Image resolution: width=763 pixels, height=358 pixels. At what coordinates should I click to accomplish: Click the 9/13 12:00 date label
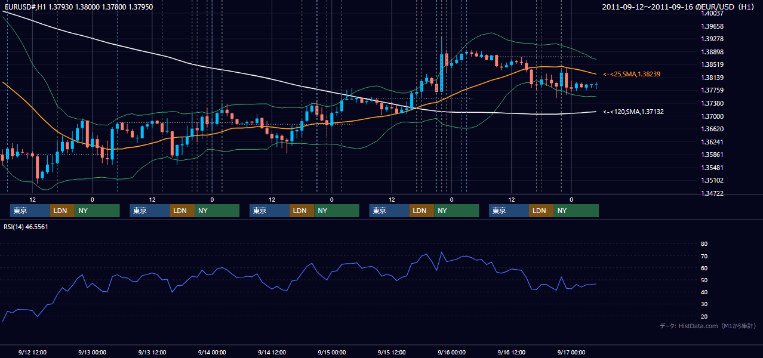[x=152, y=352]
